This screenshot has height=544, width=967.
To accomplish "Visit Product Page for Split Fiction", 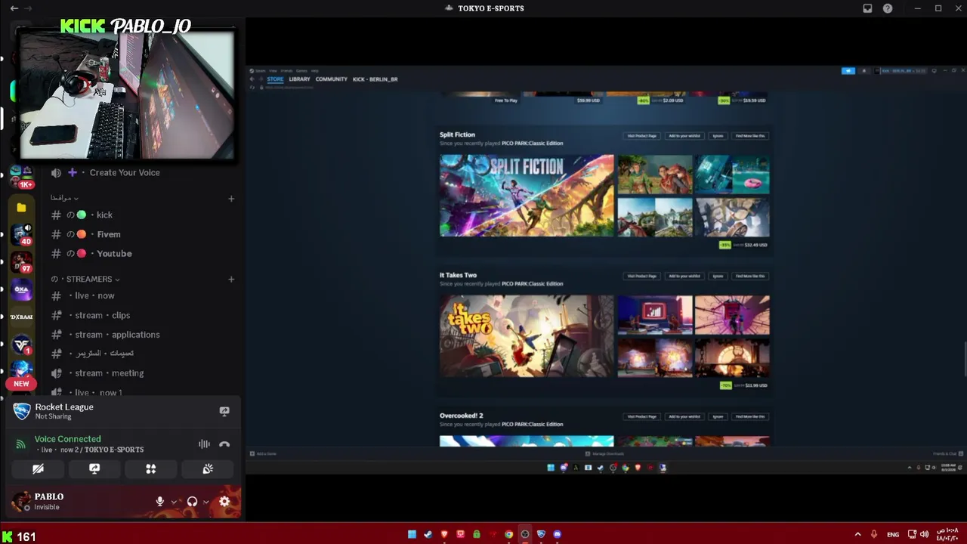I will pos(641,136).
